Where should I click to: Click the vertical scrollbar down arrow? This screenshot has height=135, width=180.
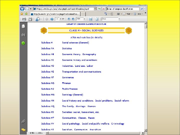pyautogui.click(x=145, y=130)
